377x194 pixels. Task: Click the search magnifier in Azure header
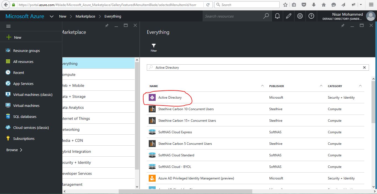point(266,16)
